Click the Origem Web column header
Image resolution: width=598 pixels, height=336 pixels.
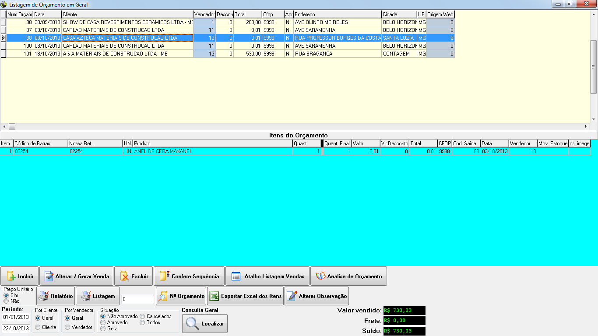tap(440, 14)
